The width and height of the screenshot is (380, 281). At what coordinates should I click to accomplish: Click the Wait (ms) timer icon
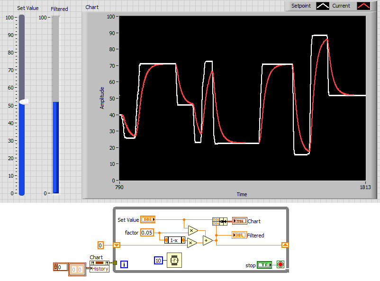tap(174, 260)
